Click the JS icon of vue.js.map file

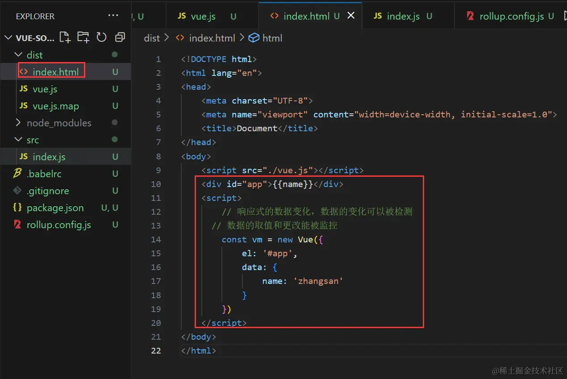coord(24,106)
